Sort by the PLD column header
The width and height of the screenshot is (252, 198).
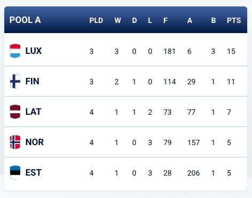pos(96,20)
